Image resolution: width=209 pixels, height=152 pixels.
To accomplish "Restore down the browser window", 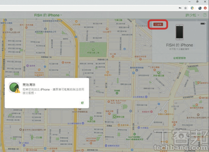I will (x=197, y=2).
